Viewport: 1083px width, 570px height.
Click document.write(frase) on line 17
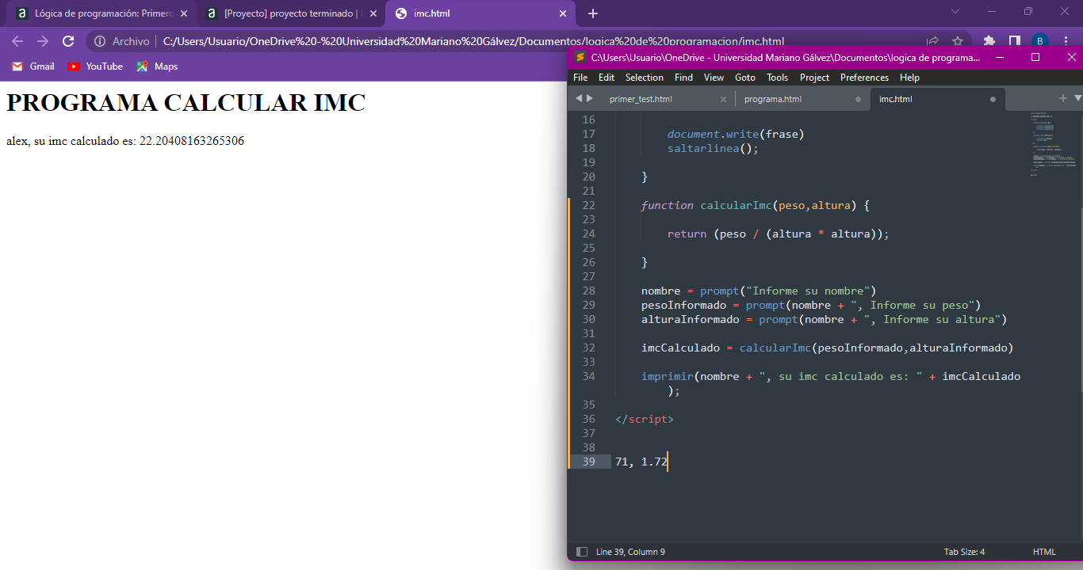point(736,134)
